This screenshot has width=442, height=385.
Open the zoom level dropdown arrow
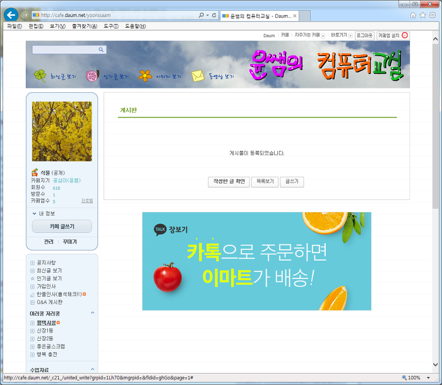[x=428, y=377]
